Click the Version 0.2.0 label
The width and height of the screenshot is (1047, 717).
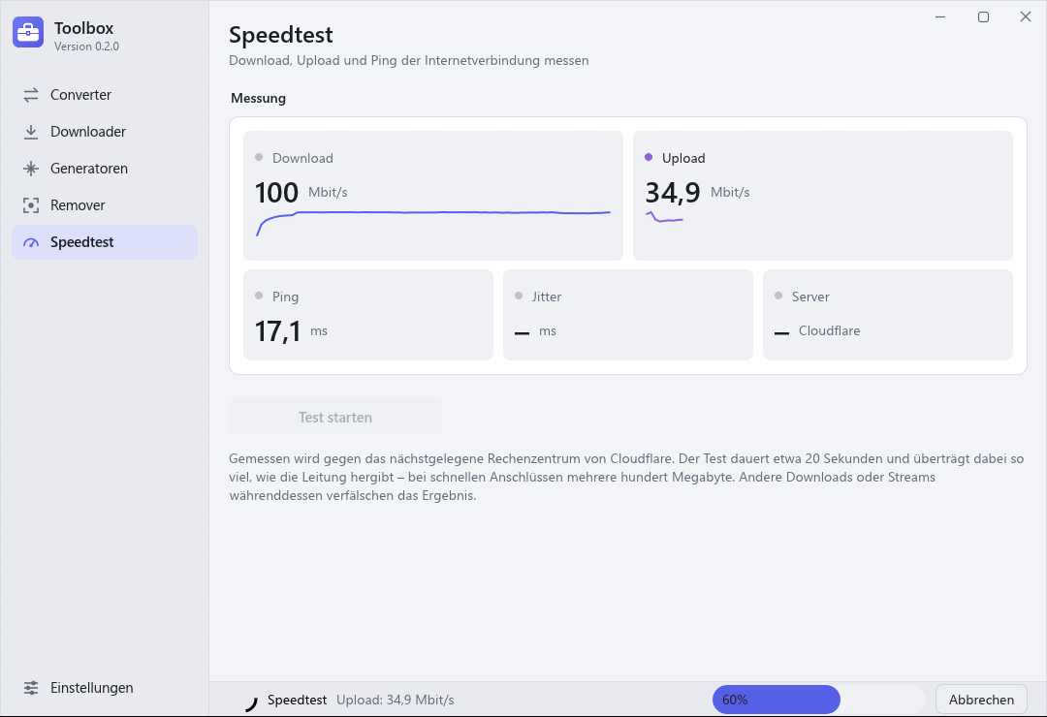click(x=87, y=47)
